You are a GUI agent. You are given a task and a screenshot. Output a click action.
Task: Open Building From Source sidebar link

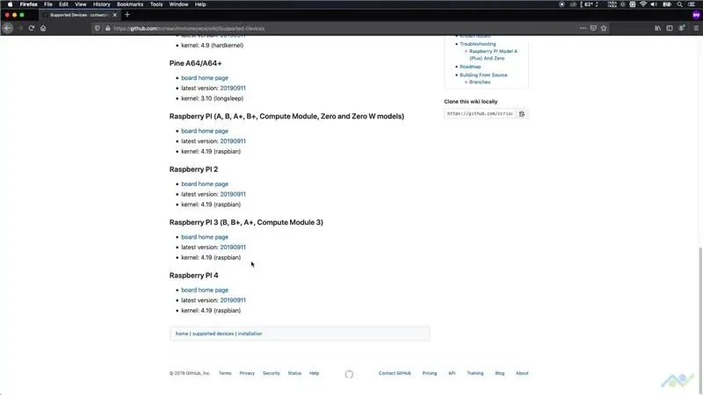tap(484, 75)
